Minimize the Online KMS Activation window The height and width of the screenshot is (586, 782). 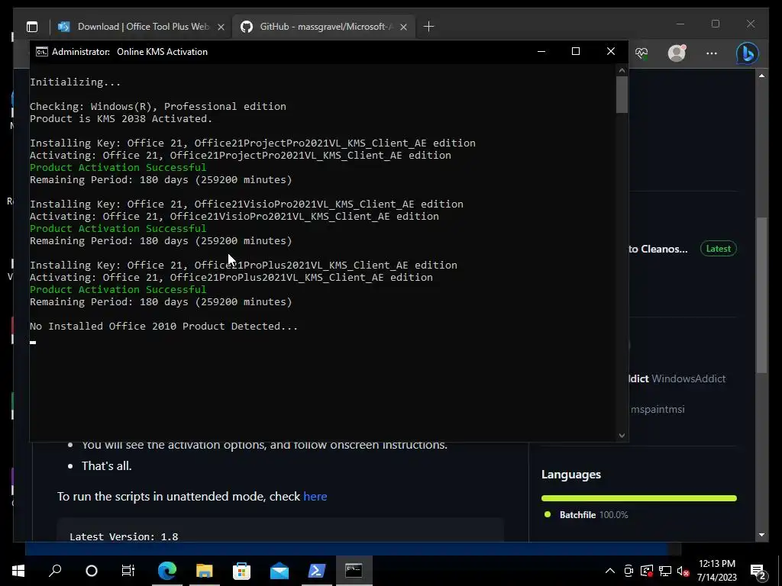pyautogui.click(x=541, y=51)
